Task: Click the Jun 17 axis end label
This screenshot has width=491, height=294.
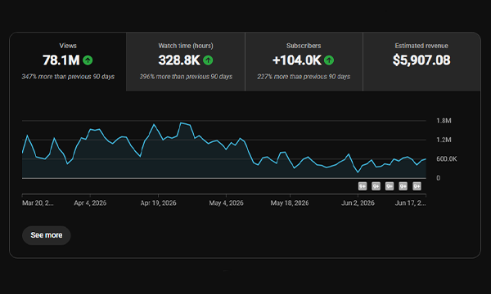Action: point(411,203)
